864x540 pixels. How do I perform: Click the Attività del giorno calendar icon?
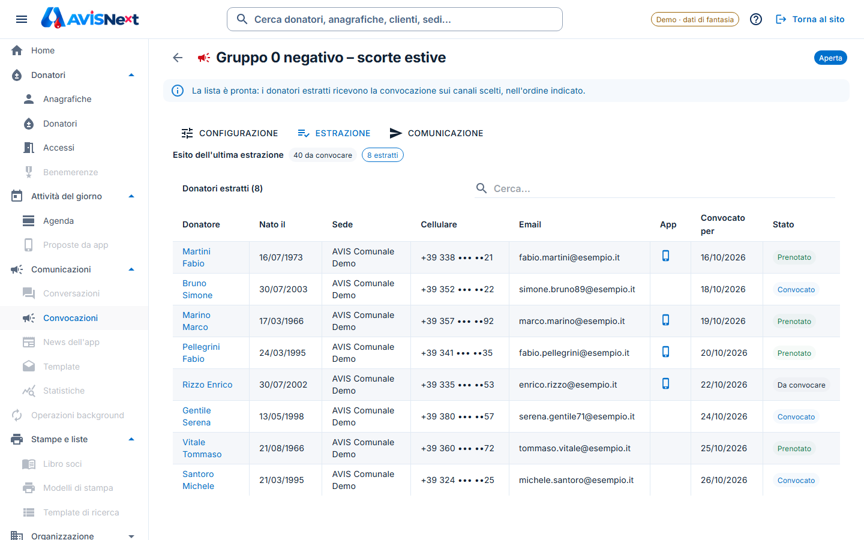(x=17, y=196)
